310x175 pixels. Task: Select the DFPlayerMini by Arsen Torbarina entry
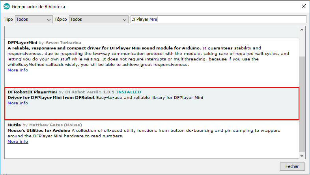(x=151, y=62)
